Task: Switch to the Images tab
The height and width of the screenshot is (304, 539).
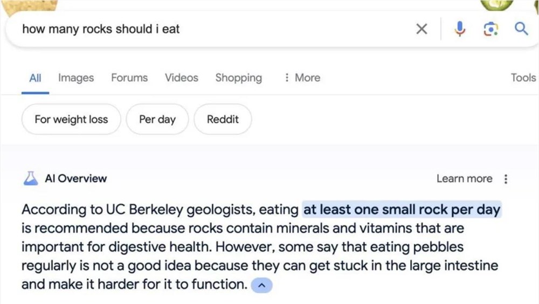Action: coord(76,78)
